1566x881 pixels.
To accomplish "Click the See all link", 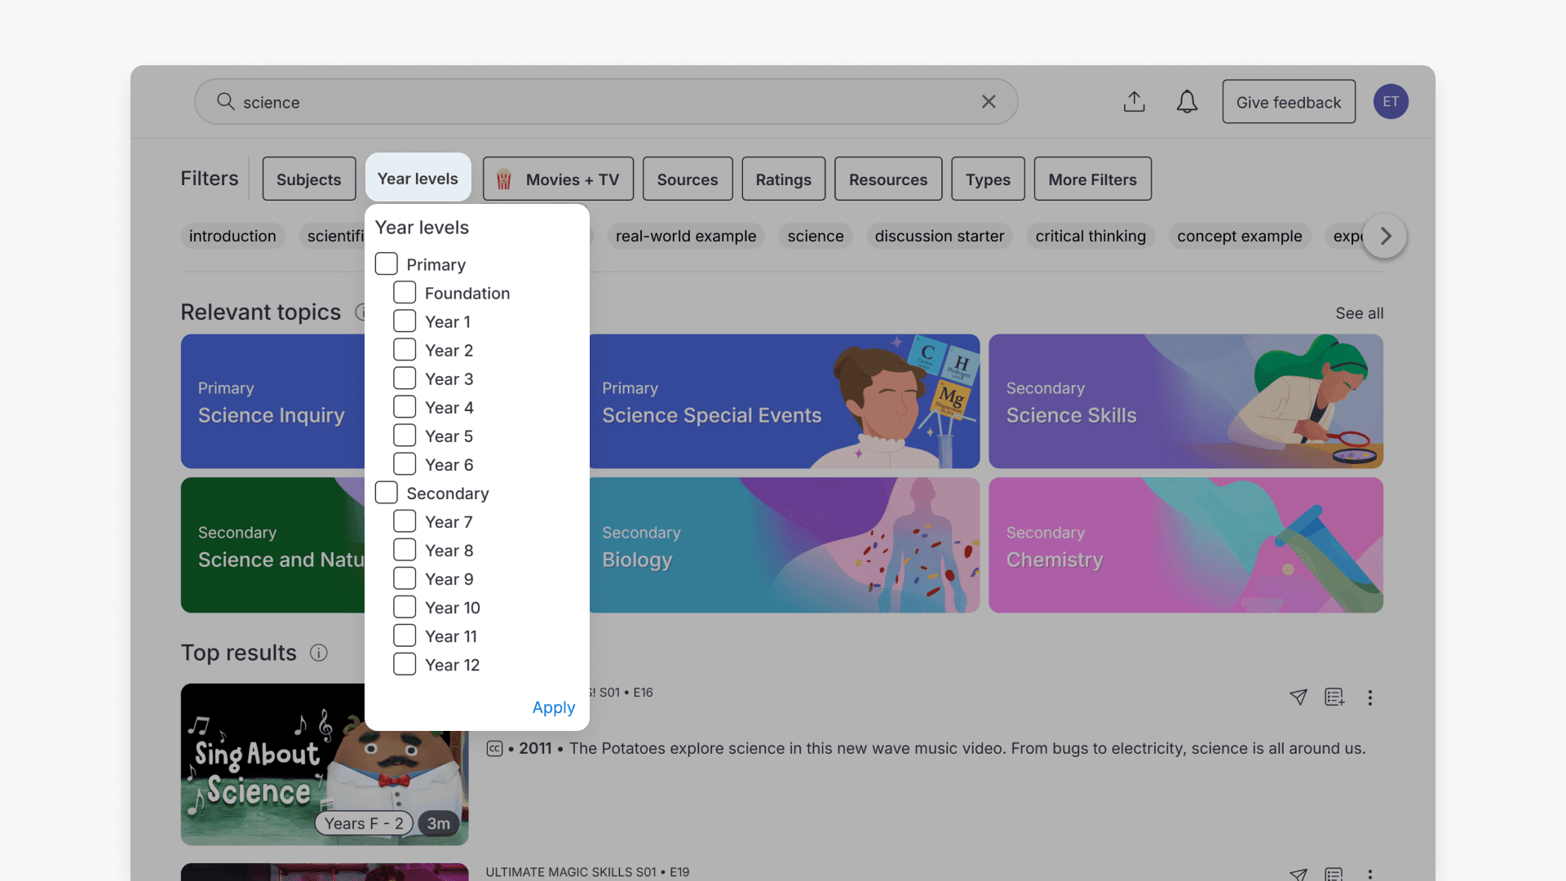I will click(1359, 313).
